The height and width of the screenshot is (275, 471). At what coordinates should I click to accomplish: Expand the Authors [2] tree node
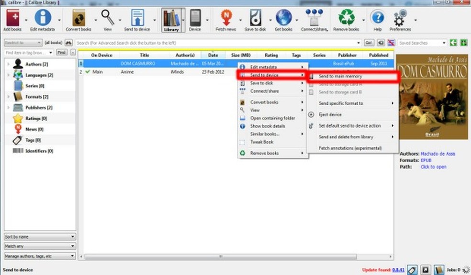click(9, 64)
